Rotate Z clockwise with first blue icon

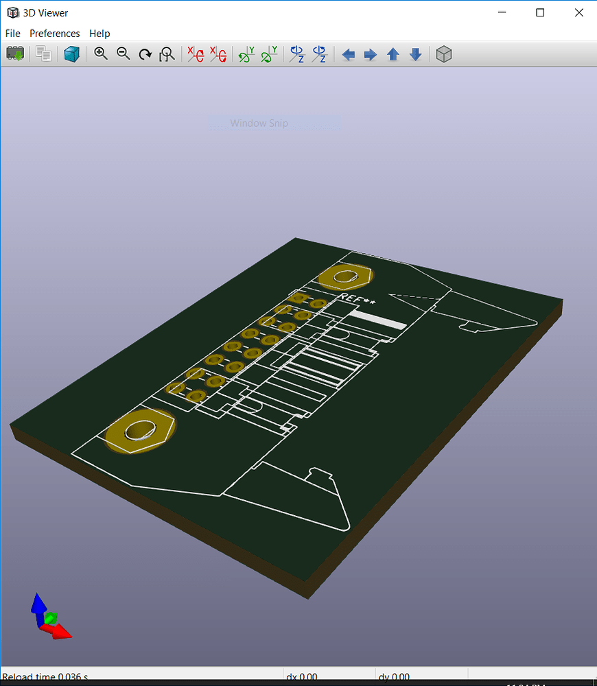[x=297, y=54]
